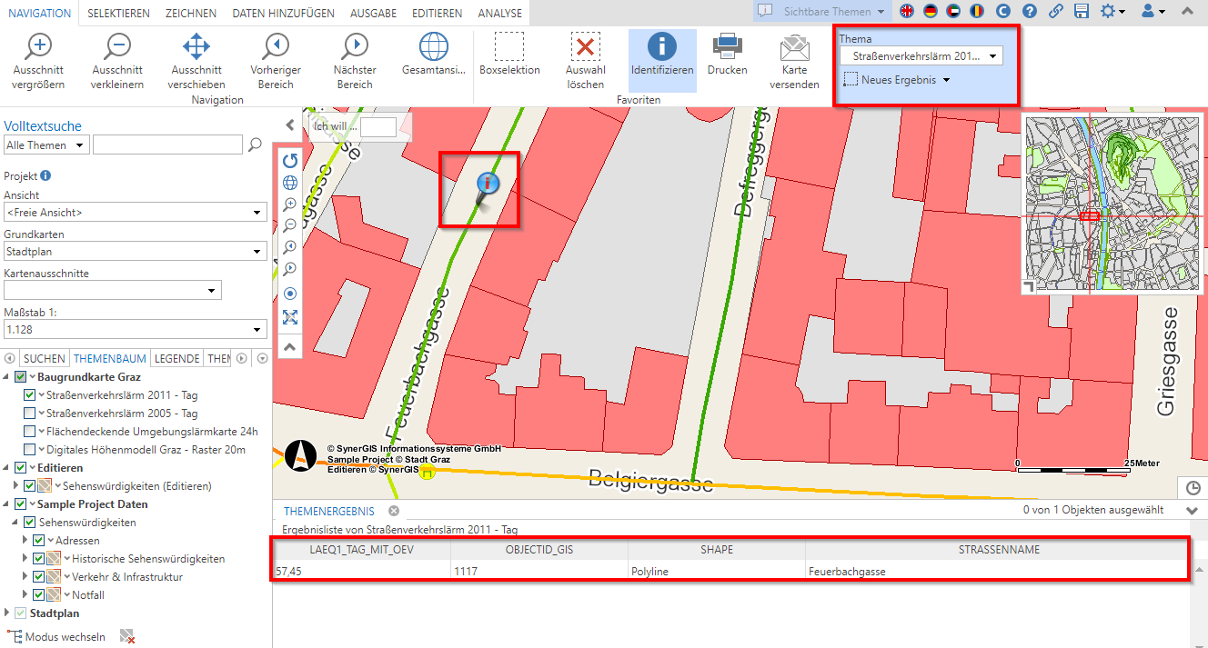The width and height of the screenshot is (1208, 648).
Task: Uncheck Straßenverkehrslärm 2011 - Tag layer
Action: click(x=30, y=395)
